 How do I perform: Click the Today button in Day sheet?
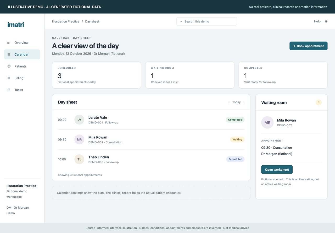(236, 102)
